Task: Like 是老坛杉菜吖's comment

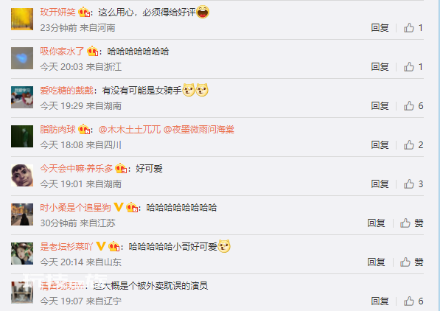Action: tap(411, 262)
